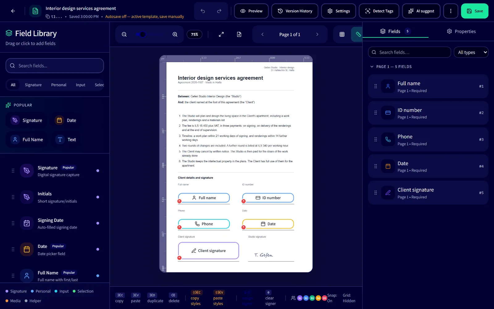
Task: Click the 75% zoom level badge
Action: [x=195, y=34]
